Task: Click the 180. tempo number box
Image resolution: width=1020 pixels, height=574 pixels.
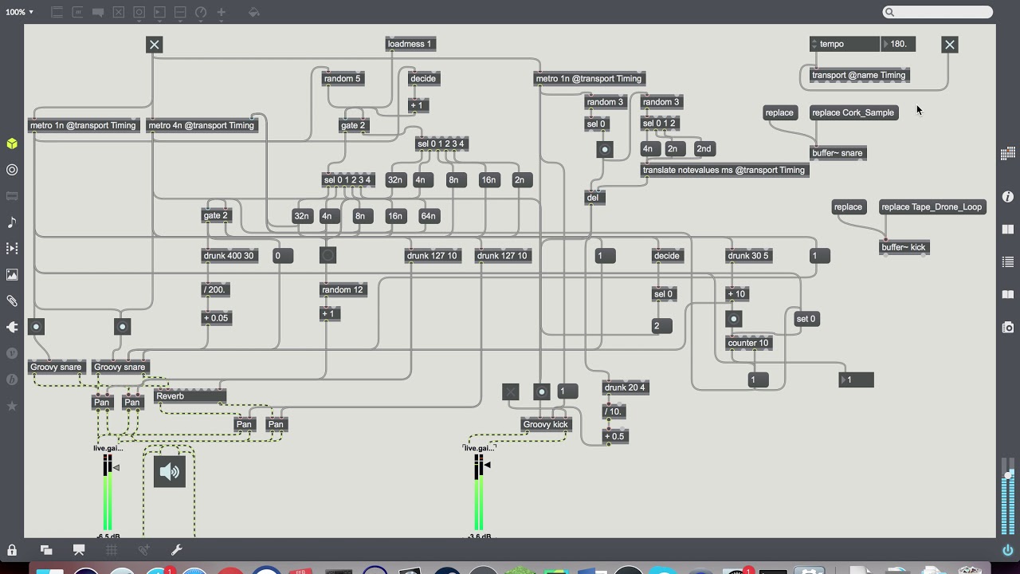Action: tap(898, 45)
